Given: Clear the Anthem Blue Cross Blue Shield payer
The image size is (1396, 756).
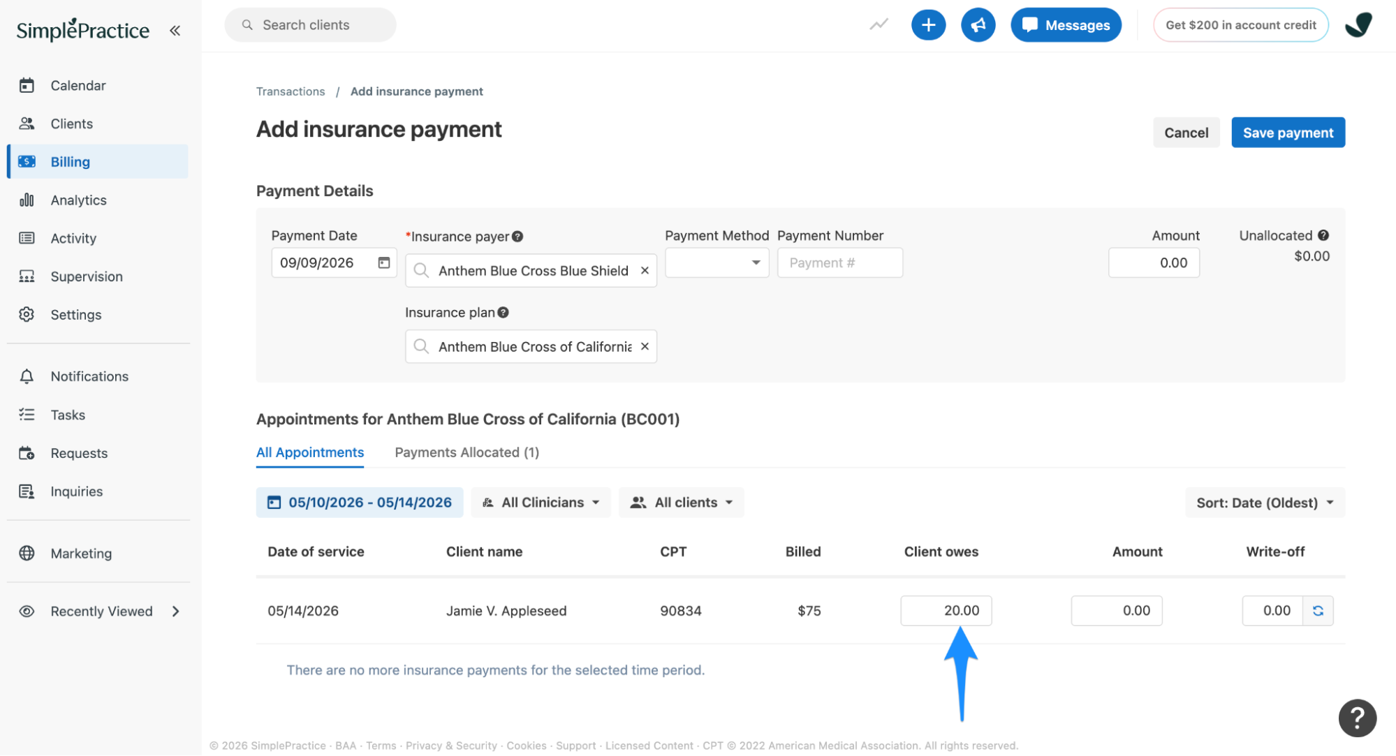Looking at the screenshot, I should 645,270.
